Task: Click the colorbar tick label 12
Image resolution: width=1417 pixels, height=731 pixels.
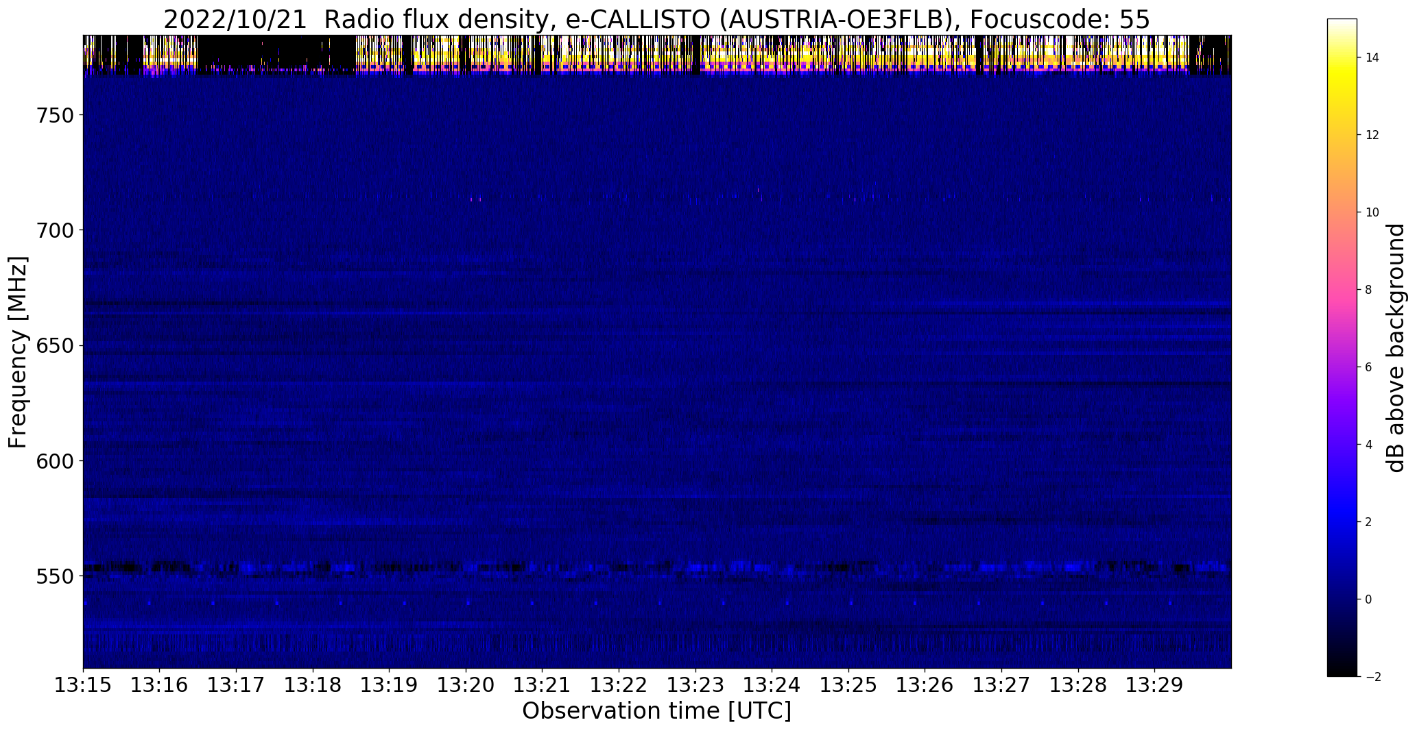Action: click(1372, 135)
